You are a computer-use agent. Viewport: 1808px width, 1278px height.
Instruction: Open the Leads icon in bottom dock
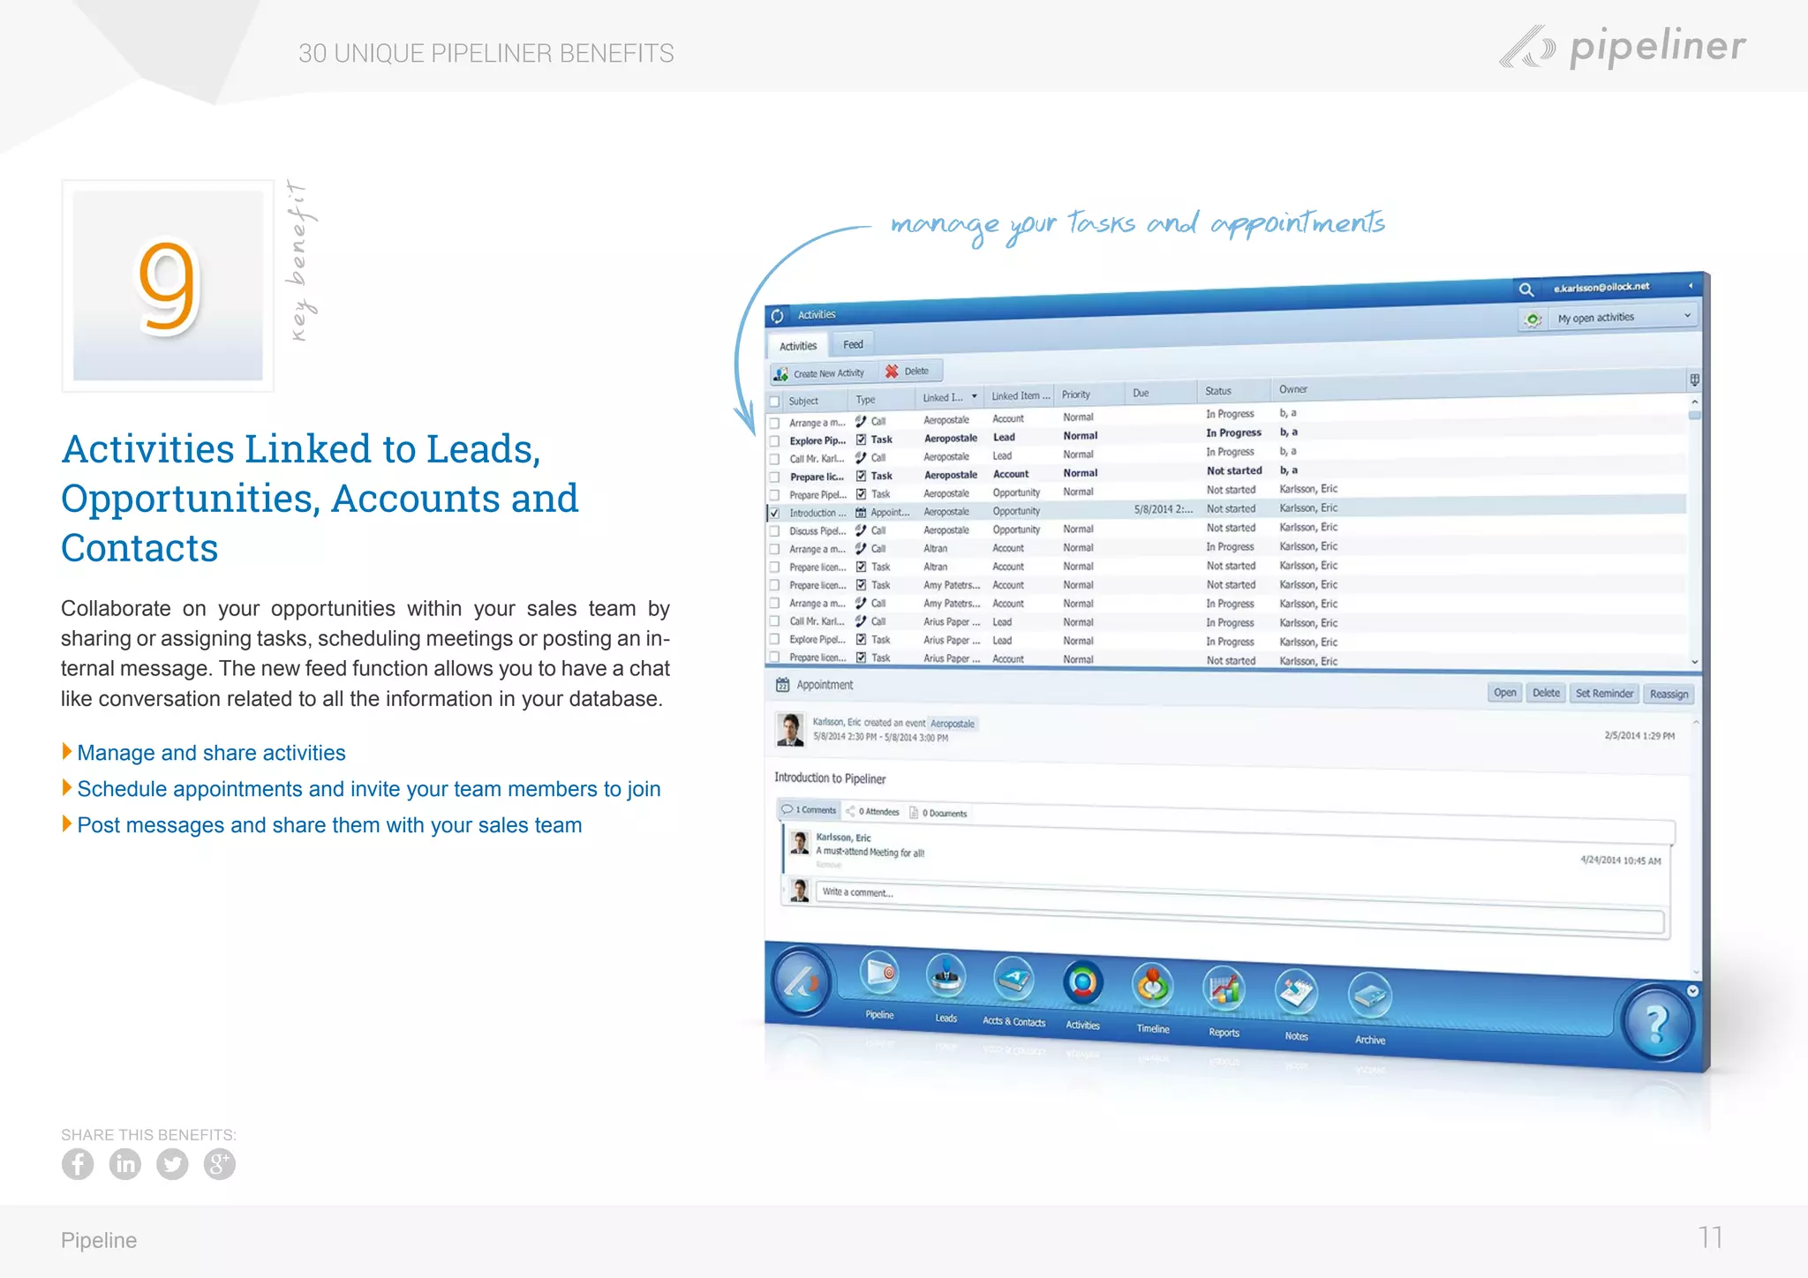click(x=945, y=978)
